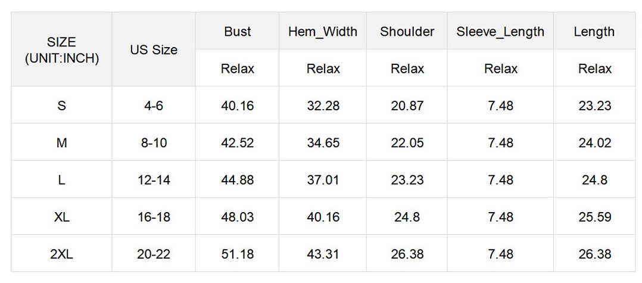Select the XL size row label
The image size is (642, 283).
click(62, 217)
